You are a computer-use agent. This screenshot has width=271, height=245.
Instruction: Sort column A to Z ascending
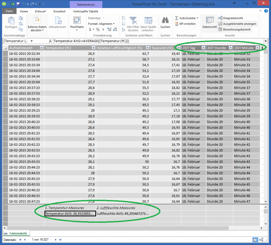[124, 17]
